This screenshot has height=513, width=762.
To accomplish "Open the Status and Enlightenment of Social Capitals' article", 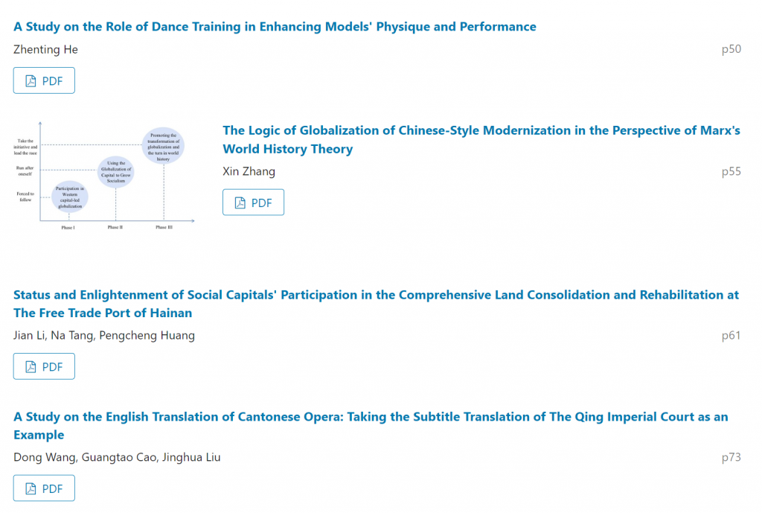I will 376,304.
